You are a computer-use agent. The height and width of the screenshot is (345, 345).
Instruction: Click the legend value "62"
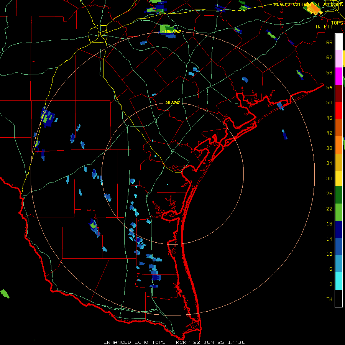(329, 58)
